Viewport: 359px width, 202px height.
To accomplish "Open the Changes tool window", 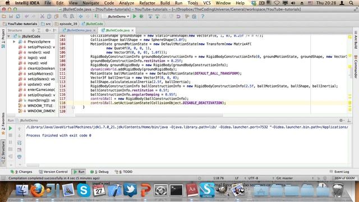I will tap(21, 172).
